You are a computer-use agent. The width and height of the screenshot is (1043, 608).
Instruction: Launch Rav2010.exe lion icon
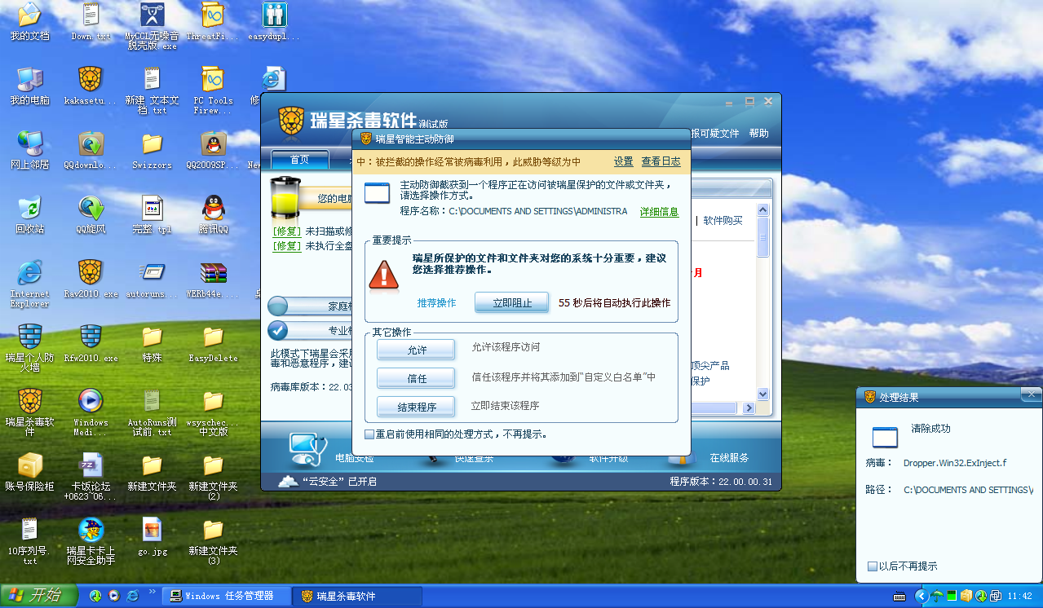point(91,279)
